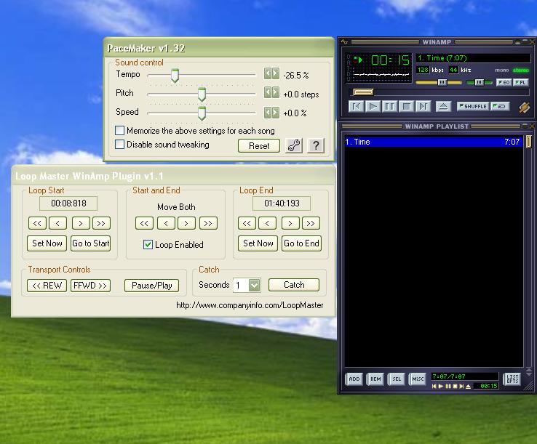537x444 pixels.
Task: Click the Winamp lightning bolt logo
Action: (525, 108)
